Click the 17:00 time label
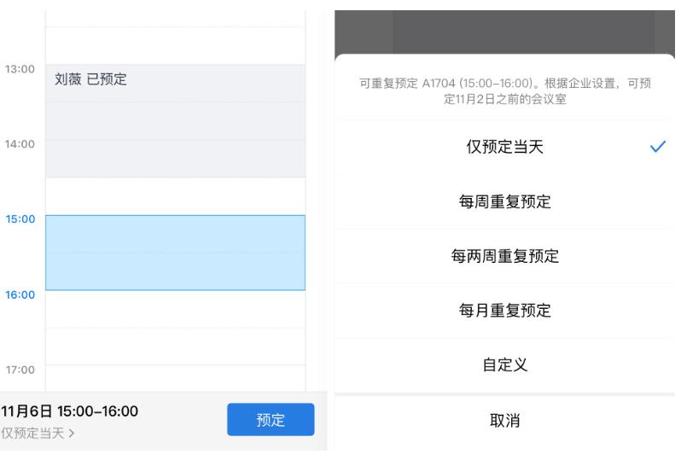This screenshot has height=460, width=681. [20, 370]
